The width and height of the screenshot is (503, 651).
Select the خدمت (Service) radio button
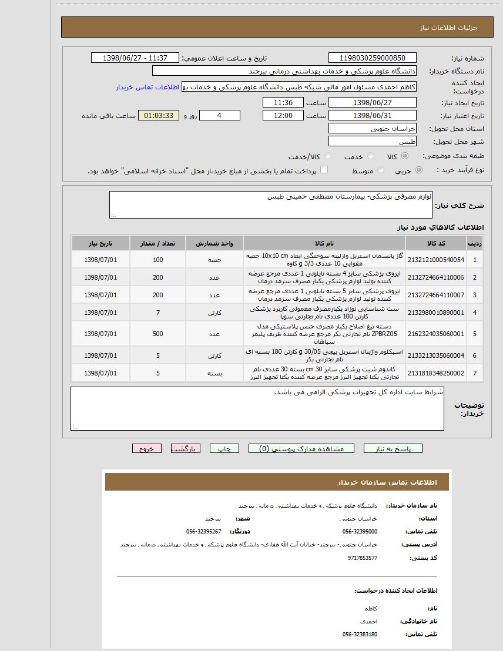371,156
